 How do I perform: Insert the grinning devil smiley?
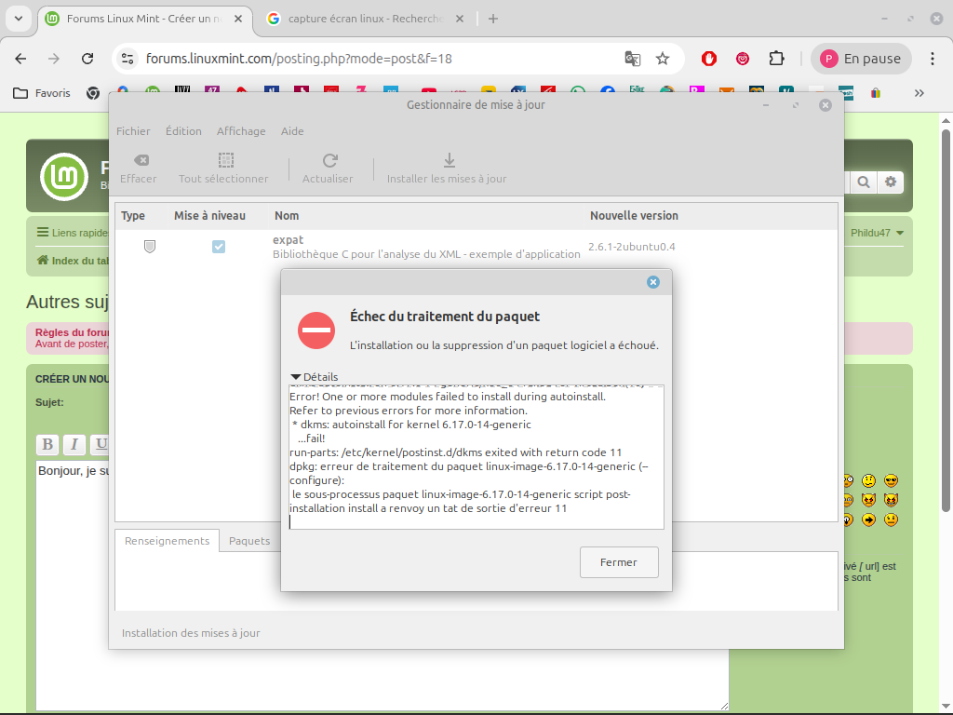pos(891,500)
